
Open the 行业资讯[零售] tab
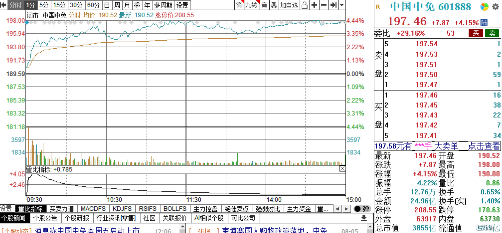116,218
